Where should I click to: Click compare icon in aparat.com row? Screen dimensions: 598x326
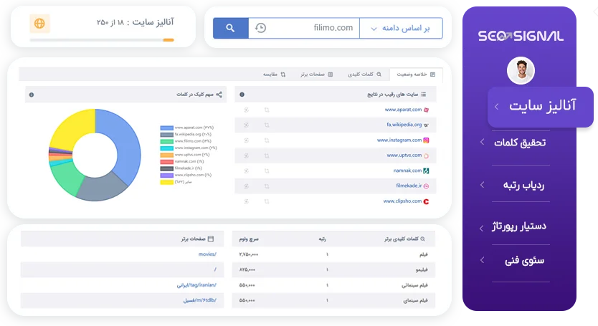267,110
